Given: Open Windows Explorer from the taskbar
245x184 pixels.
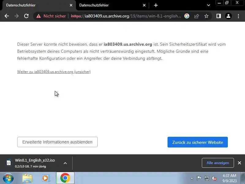Looking at the screenshot, I should (x=27, y=178).
